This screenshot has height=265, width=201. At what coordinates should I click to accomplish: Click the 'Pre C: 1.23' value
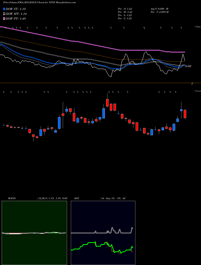point(125,18)
